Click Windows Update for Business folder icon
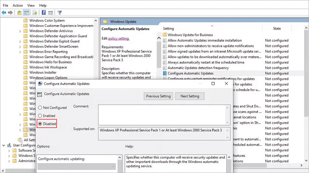This screenshot has height=173, width=309. tap(165, 35)
